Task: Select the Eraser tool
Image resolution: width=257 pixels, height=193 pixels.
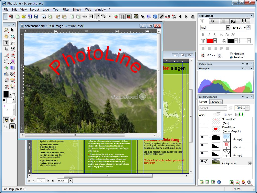Action: (13, 55)
